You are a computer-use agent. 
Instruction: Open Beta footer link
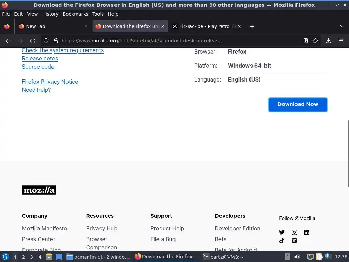pos(221,239)
